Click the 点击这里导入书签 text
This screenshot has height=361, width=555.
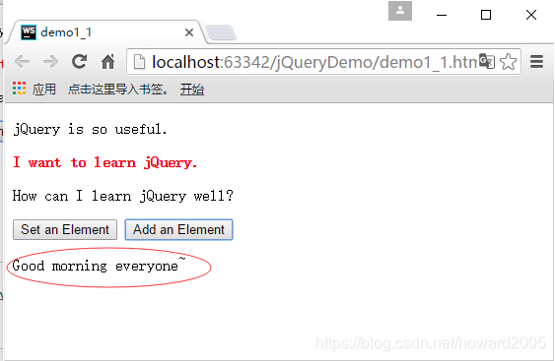tap(118, 89)
